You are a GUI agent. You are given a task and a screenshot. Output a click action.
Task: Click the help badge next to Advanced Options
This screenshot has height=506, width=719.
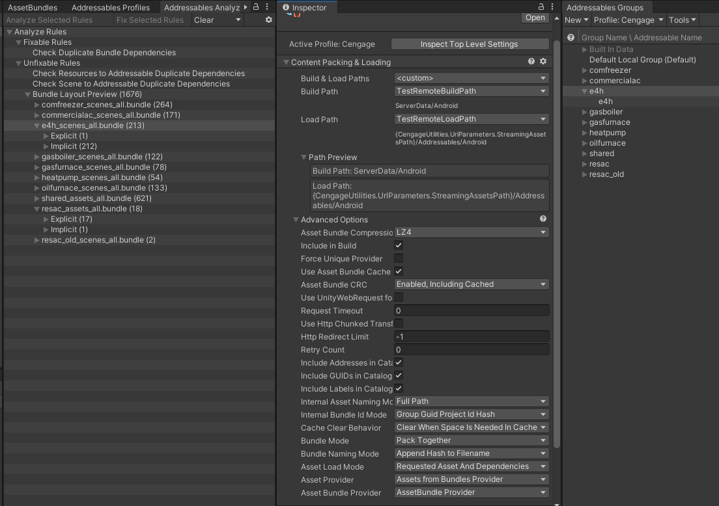[x=543, y=219]
